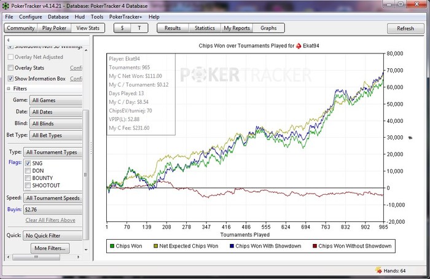Collapse the Filters section expander
Image resolution: width=430 pixels, height=279 pixels.
click(x=9, y=88)
